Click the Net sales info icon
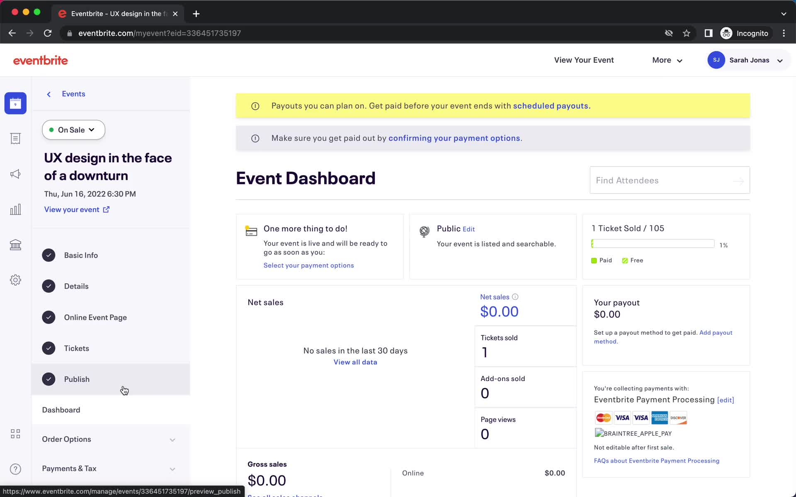Image resolution: width=796 pixels, height=497 pixels. (x=515, y=297)
